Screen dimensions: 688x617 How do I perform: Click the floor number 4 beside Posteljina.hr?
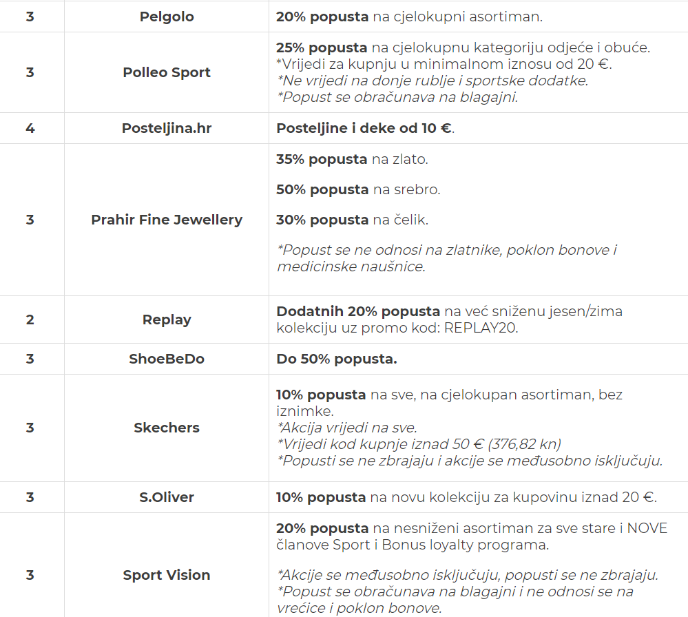point(30,128)
